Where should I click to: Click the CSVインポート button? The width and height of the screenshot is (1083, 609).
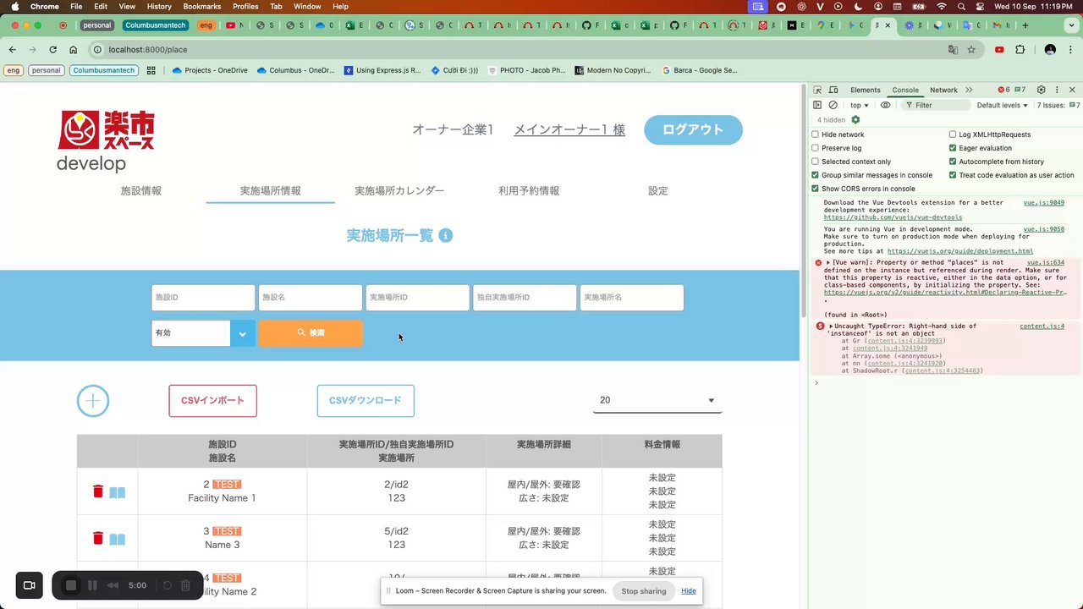point(213,401)
